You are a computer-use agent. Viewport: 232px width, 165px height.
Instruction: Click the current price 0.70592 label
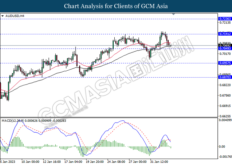pyautogui.click(x=225, y=46)
